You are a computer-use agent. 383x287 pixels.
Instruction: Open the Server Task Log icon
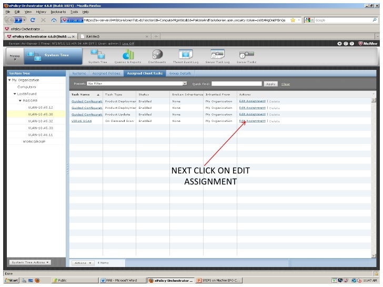click(217, 56)
